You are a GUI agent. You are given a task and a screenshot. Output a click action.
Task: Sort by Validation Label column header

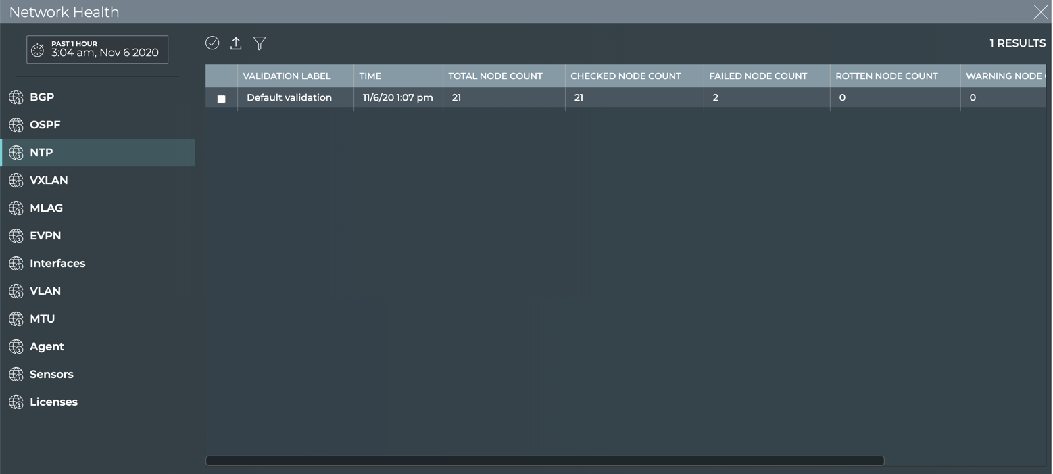tap(287, 76)
